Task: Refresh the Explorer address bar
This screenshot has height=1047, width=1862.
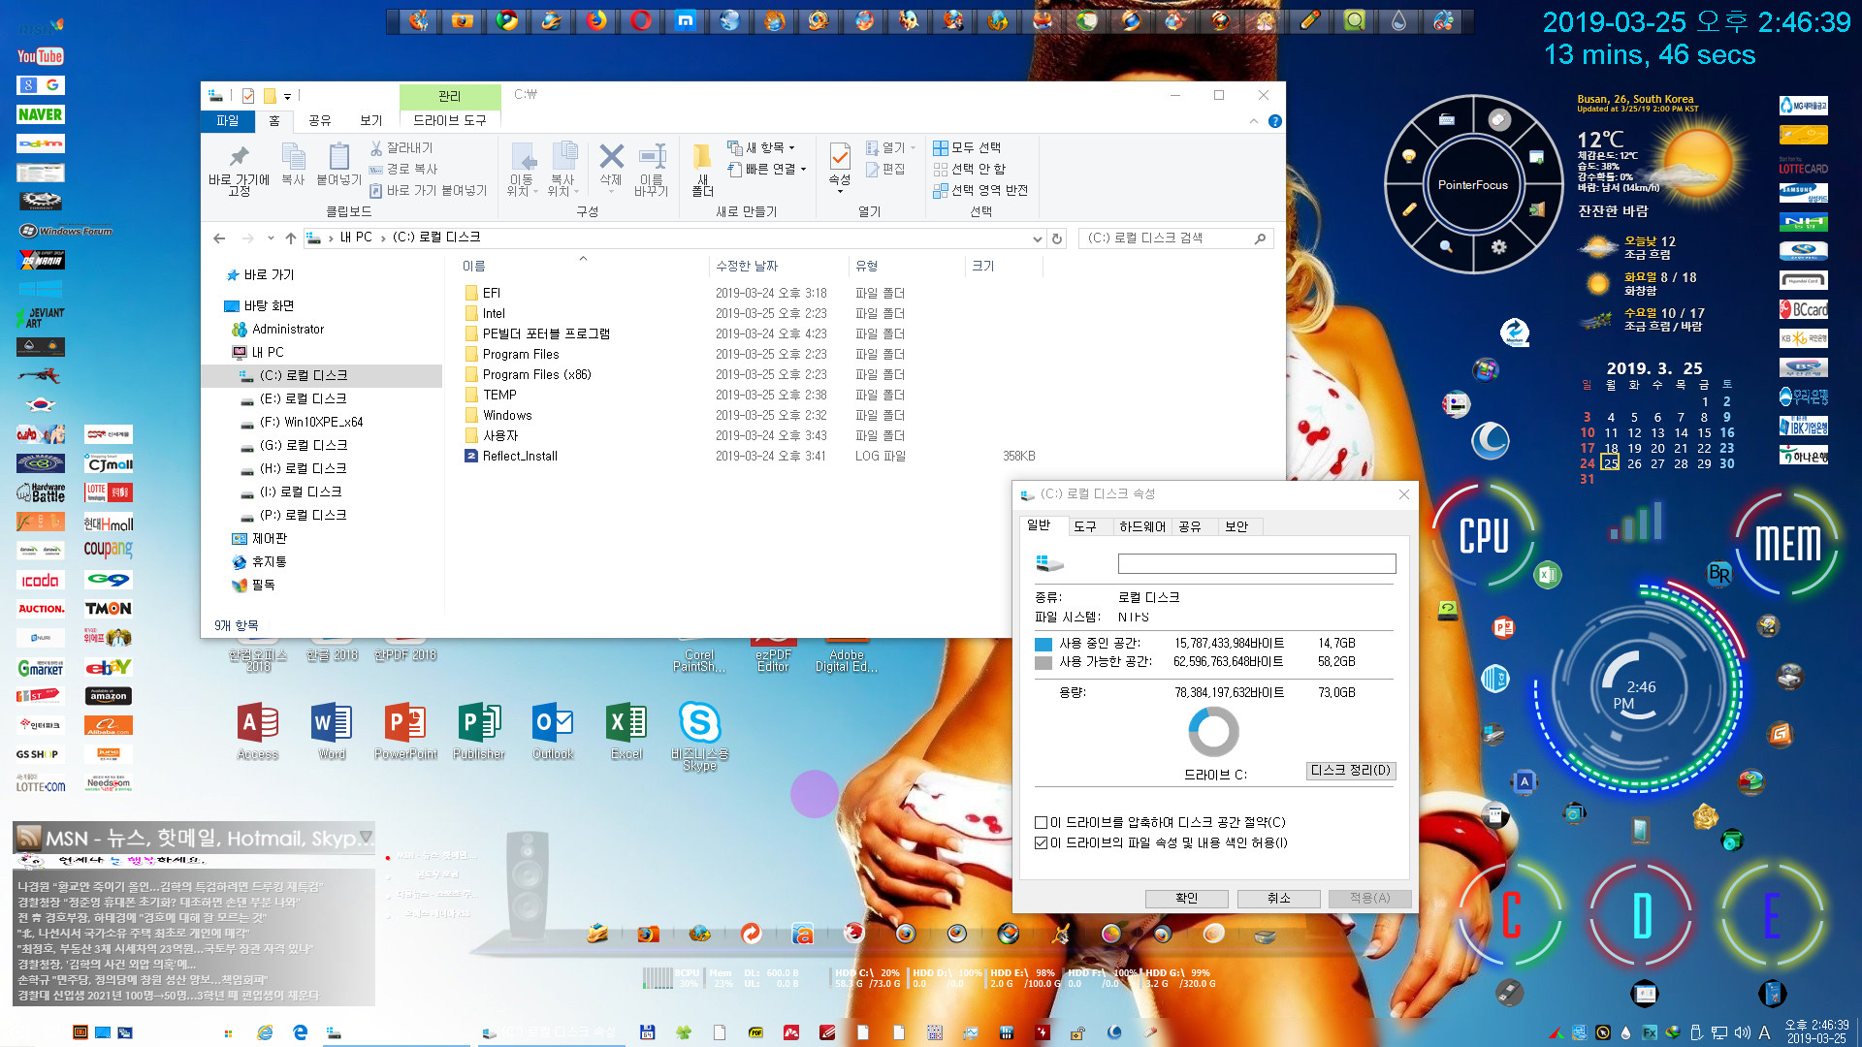Action: pos(1057,238)
